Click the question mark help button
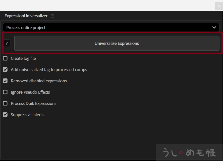Image resolution: width=223 pixels, height=161 pixels. click(7, 43)
